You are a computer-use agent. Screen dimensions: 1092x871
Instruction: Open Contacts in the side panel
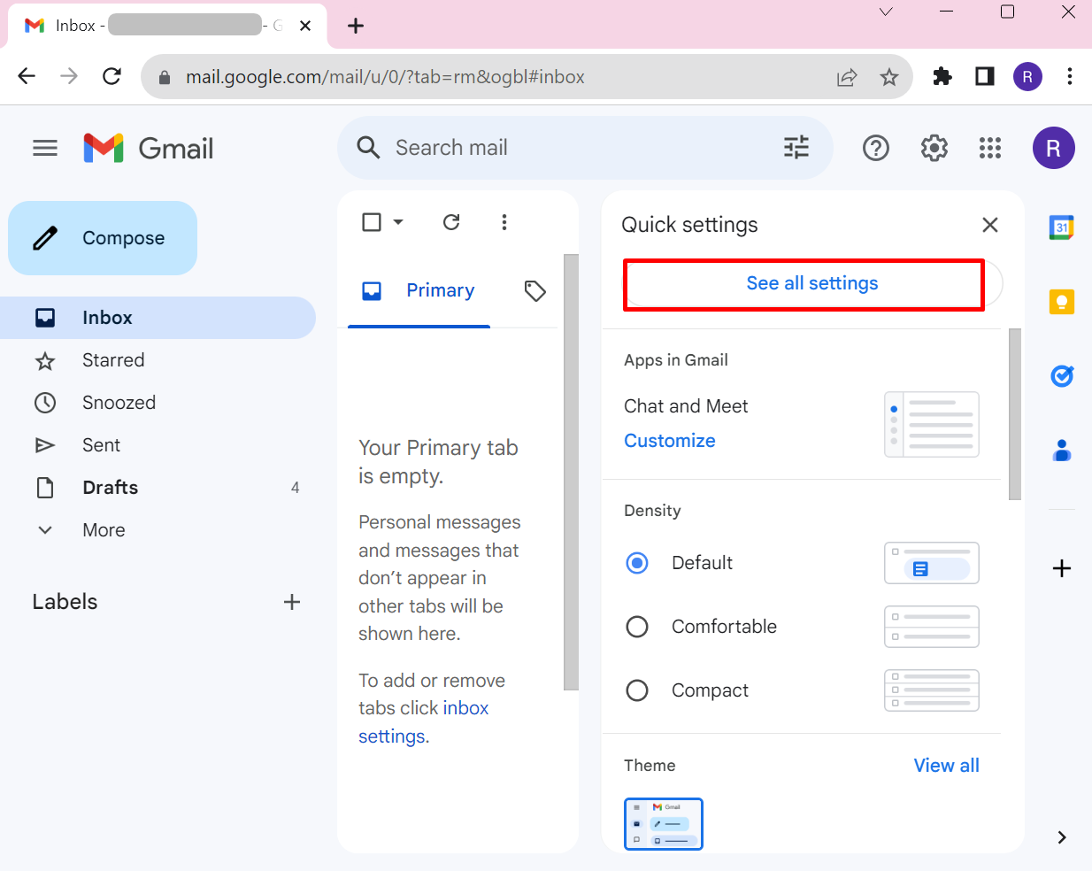tap(1061, 451)
